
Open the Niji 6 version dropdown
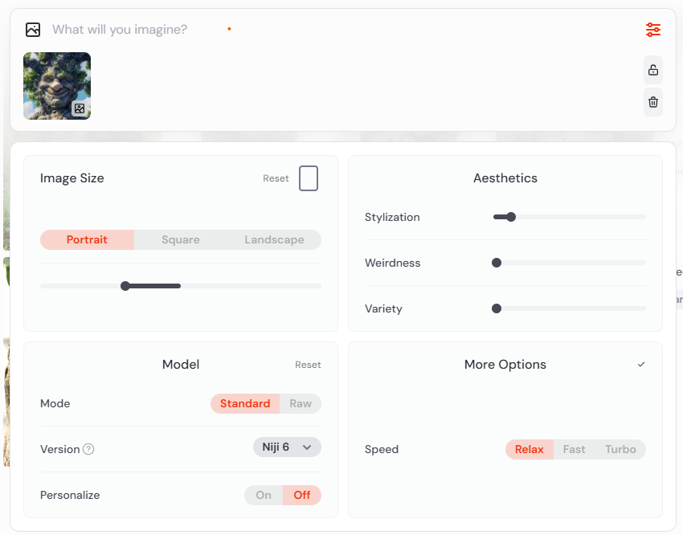tap(287, 447)
